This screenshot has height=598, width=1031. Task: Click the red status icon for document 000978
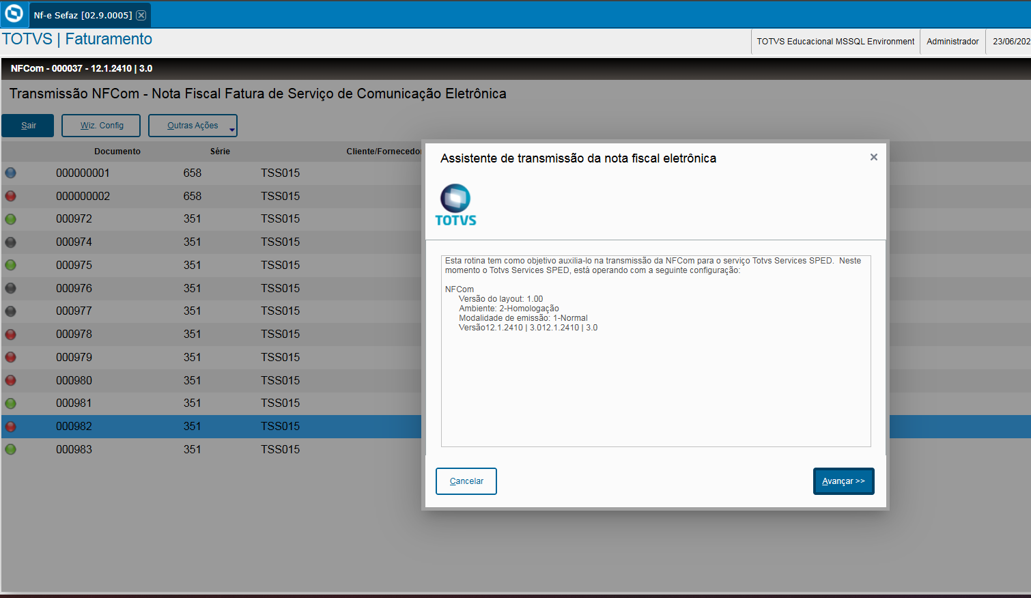pos(11,334)
